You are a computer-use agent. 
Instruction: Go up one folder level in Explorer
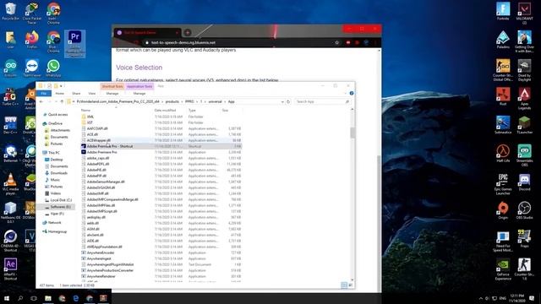62,101
